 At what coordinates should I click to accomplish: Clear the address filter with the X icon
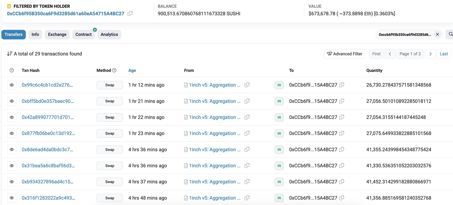[437, 35]
